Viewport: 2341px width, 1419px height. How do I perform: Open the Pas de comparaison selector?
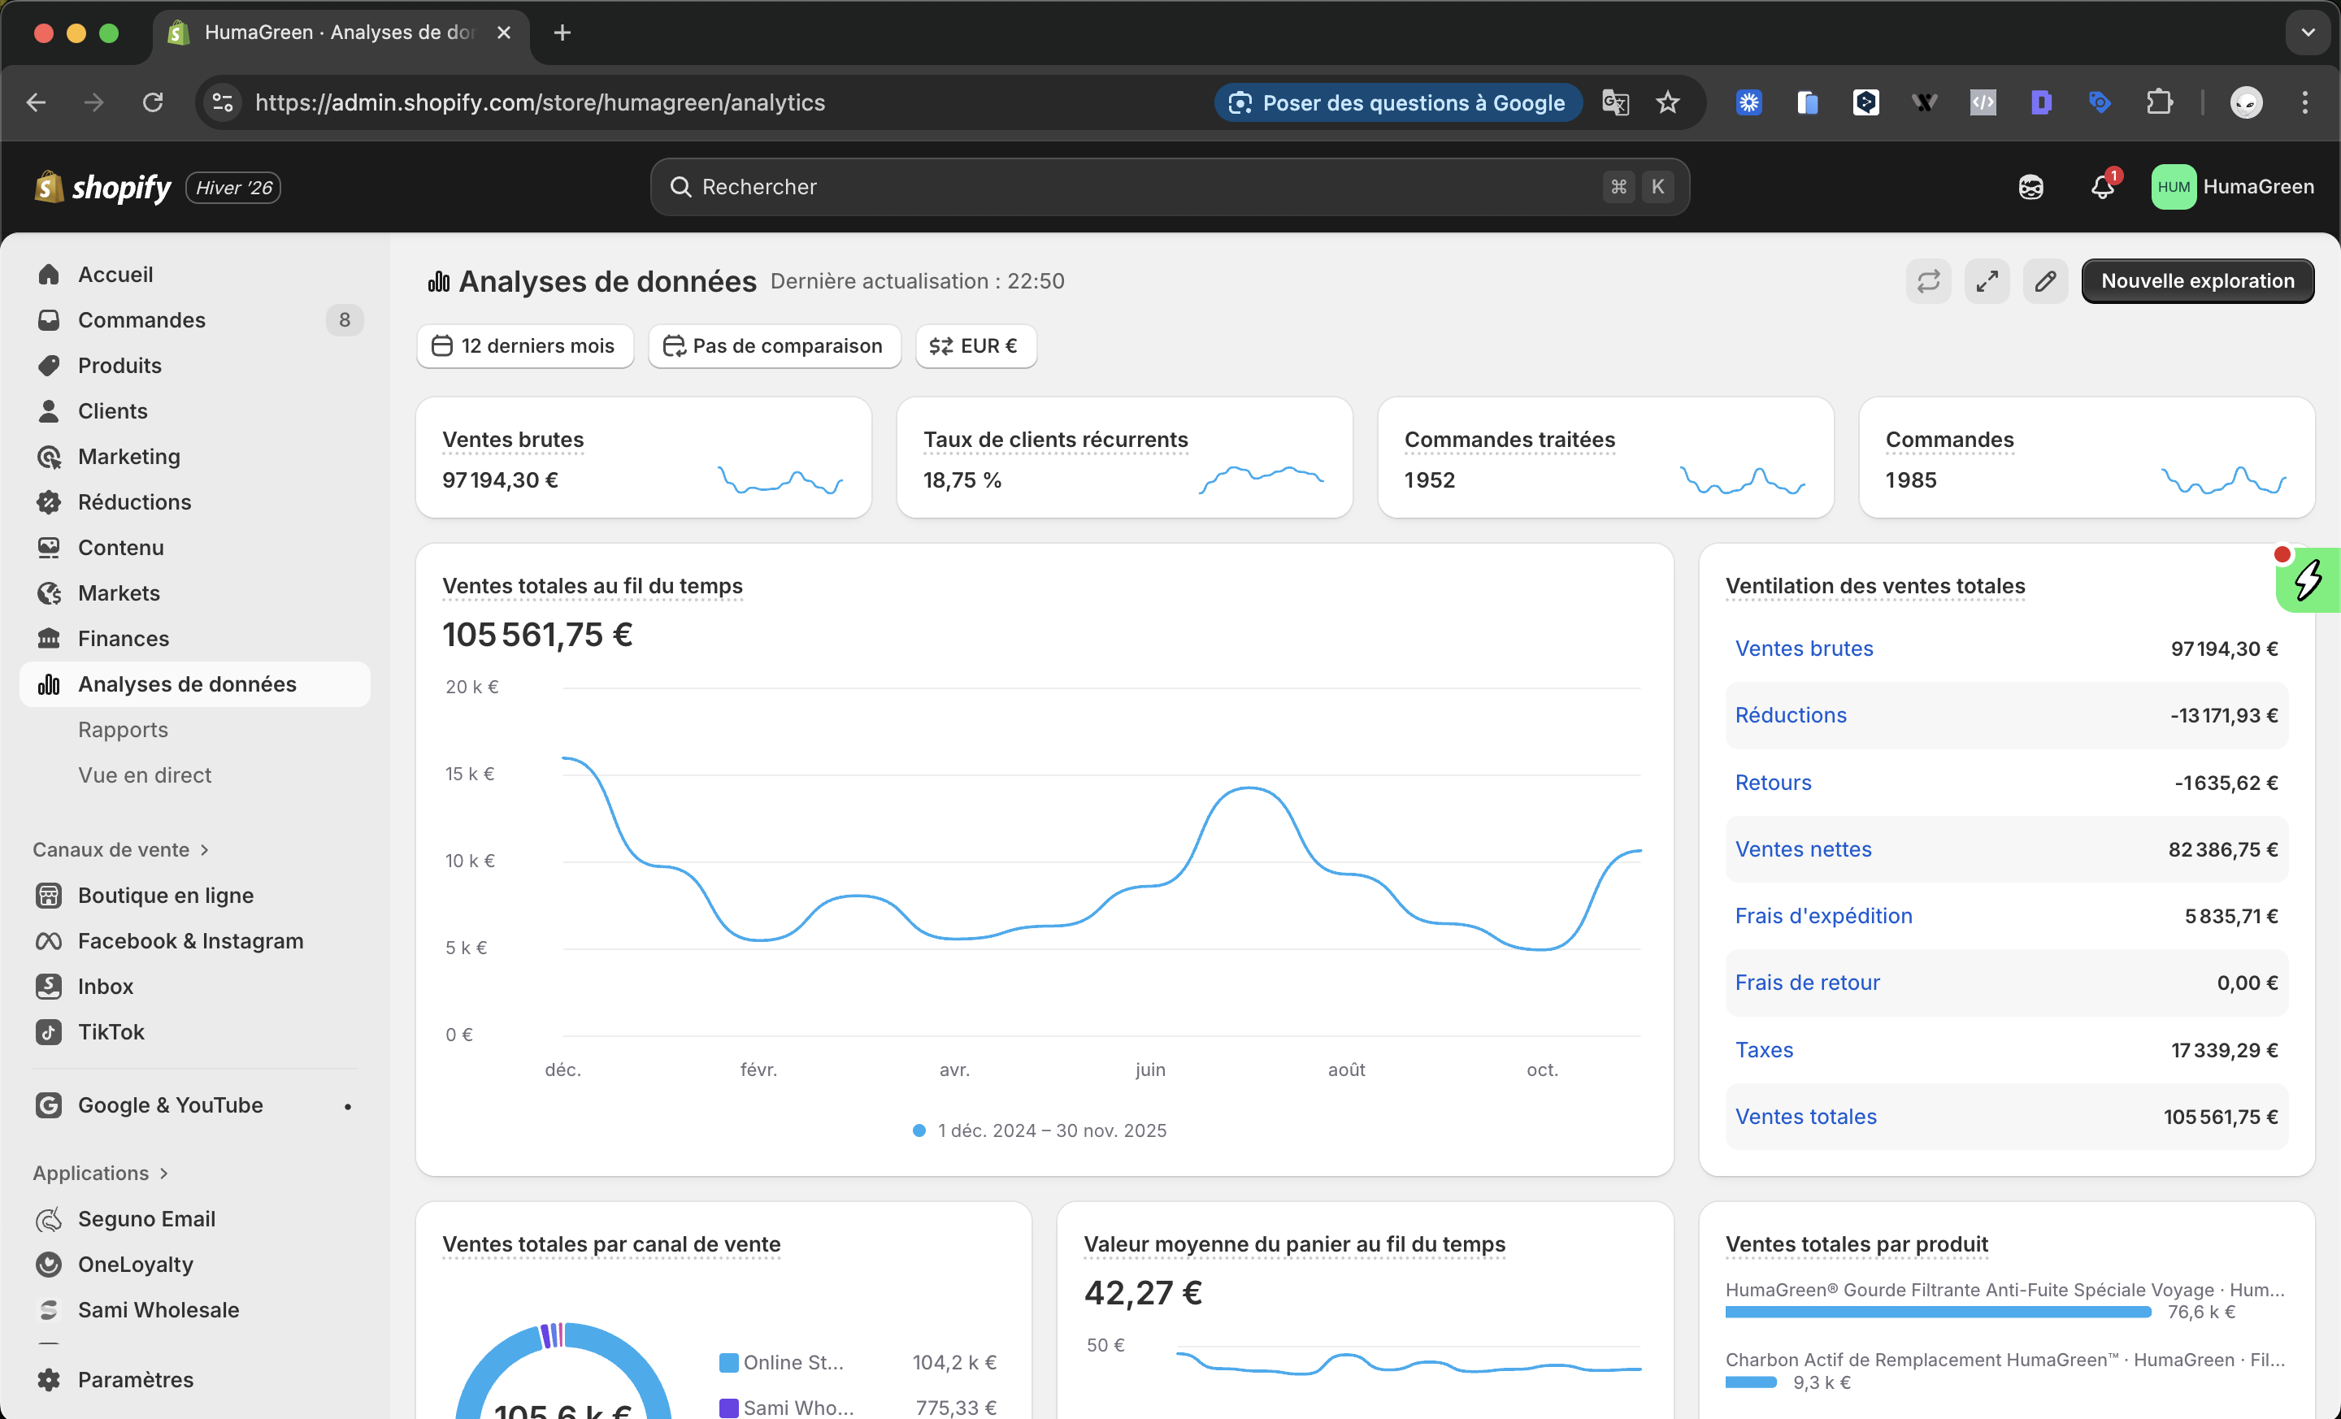[773, 345]
